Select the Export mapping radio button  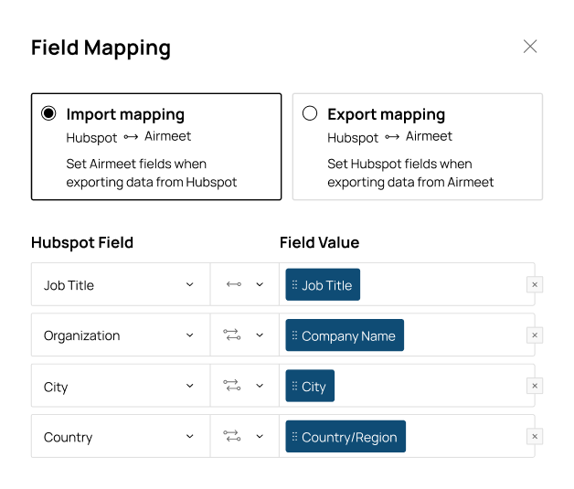click(310, 113)
